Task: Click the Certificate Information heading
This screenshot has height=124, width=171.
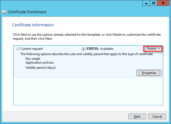Action: pos(33,25)
